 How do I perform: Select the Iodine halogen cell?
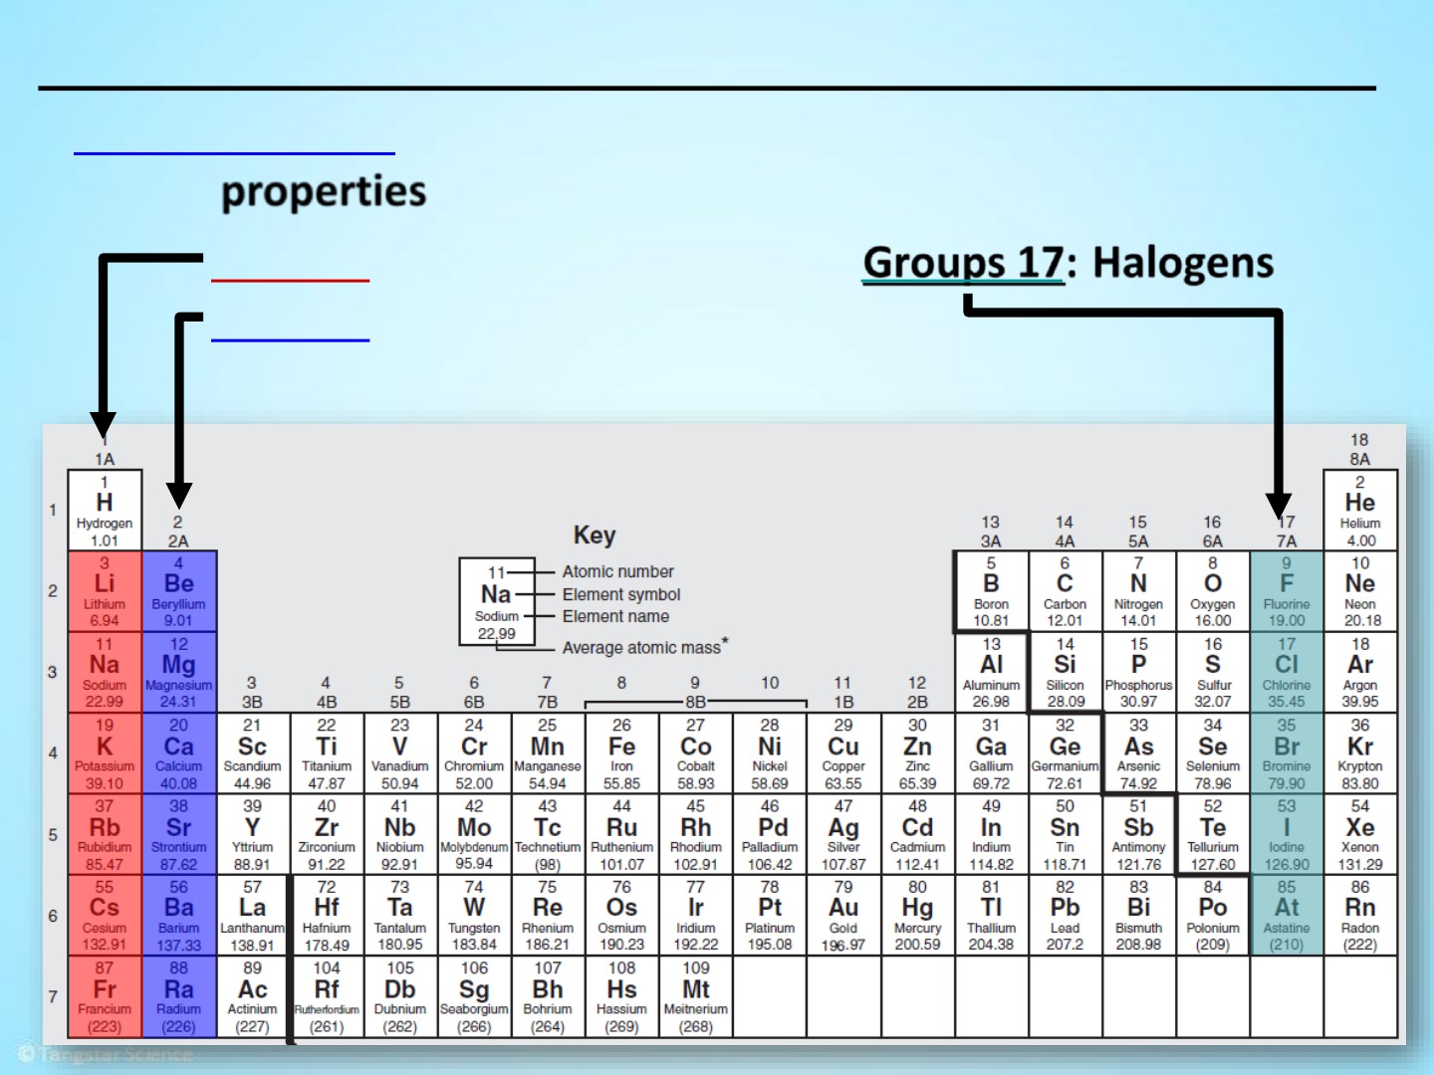(x=1287, y=834)
